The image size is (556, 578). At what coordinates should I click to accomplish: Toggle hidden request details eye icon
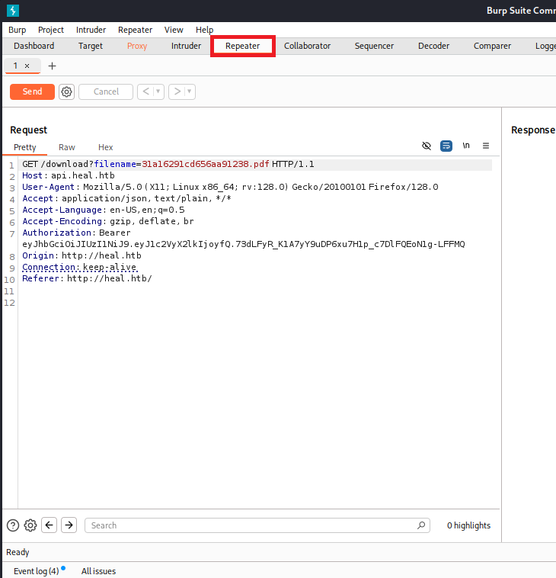(427, 146)
